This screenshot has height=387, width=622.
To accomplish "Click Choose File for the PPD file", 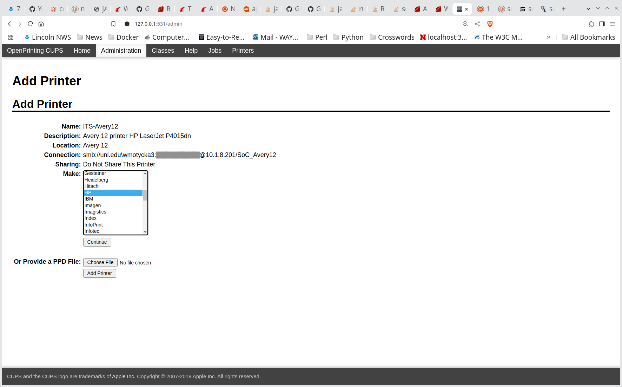I will tap(100, 262).
